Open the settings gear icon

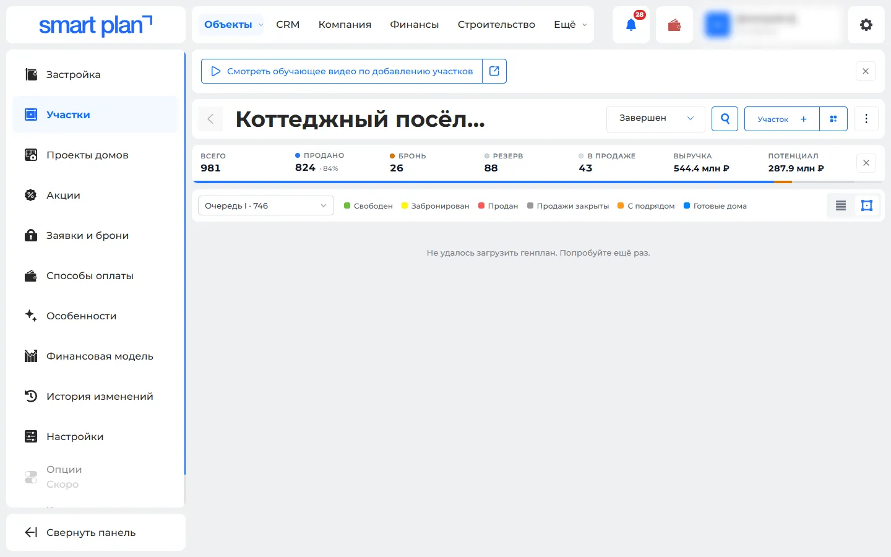(x=866, y=25)
